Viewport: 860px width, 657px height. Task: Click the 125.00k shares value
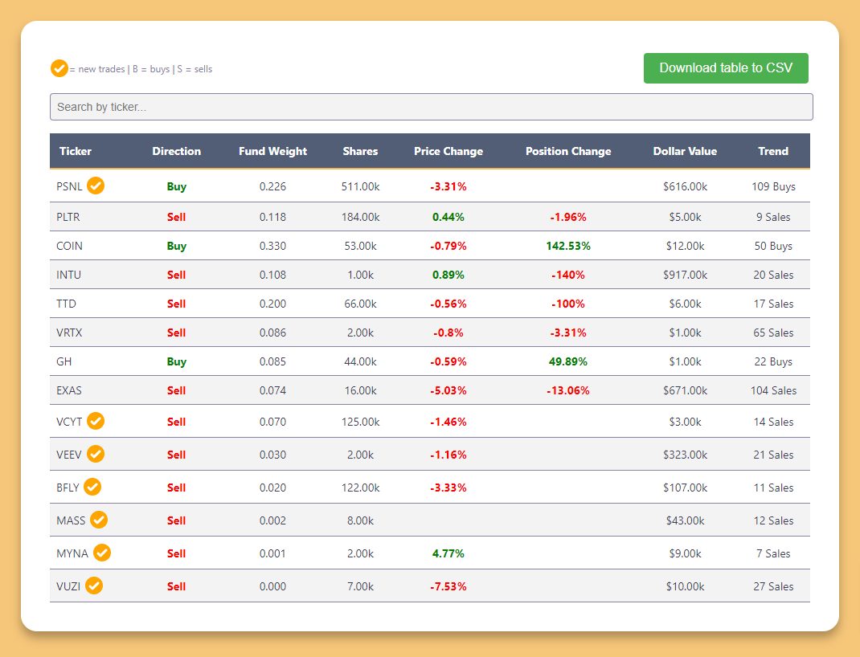point(360,422)
